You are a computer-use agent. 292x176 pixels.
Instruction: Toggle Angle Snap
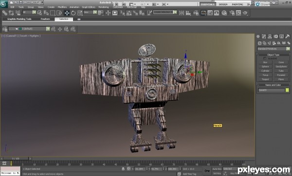click(x=129, y=13)
